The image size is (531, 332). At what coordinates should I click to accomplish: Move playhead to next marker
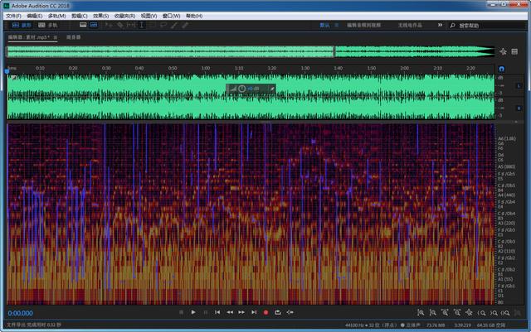pyautogui.click(x=254, y=312)
